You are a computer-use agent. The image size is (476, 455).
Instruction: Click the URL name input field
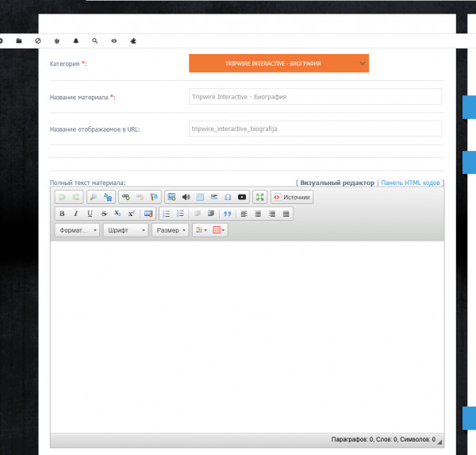click(x=315, y=129)
